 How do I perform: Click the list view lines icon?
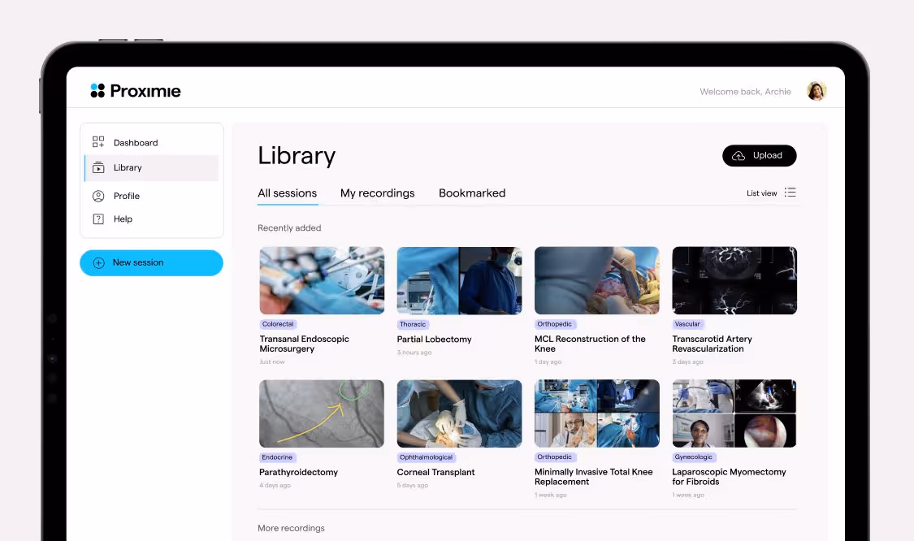pos(791,193)
